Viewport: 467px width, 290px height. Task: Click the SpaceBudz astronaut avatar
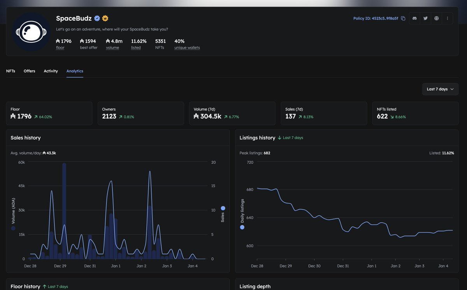(31, 32)
